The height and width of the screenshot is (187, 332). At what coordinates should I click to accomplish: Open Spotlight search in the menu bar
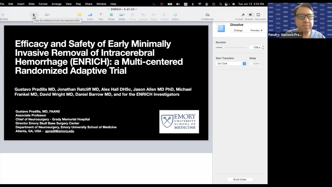pos(221,4)
